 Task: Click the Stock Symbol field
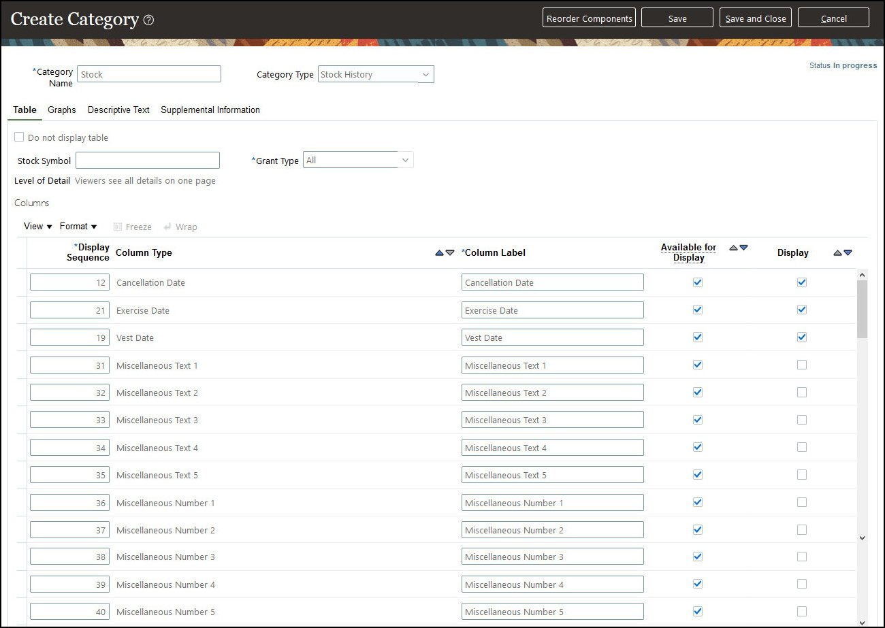148,161
